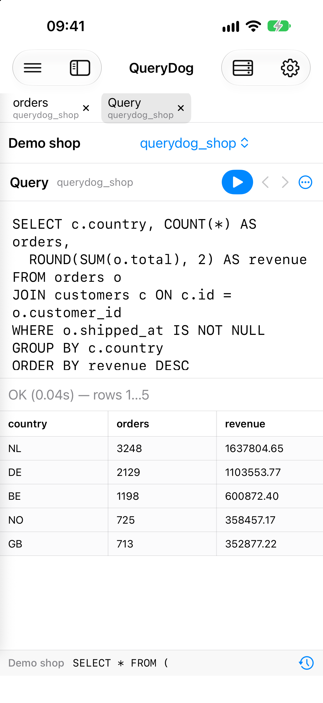323x703 pixels.
Task: Tap the Wi-Fi status icon
Action: coord(253,26)
